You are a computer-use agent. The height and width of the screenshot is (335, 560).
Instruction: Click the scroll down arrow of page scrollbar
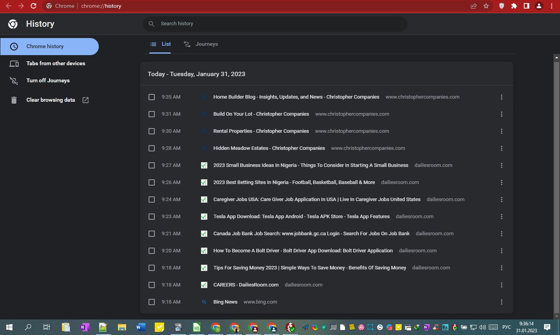[556, 316]
